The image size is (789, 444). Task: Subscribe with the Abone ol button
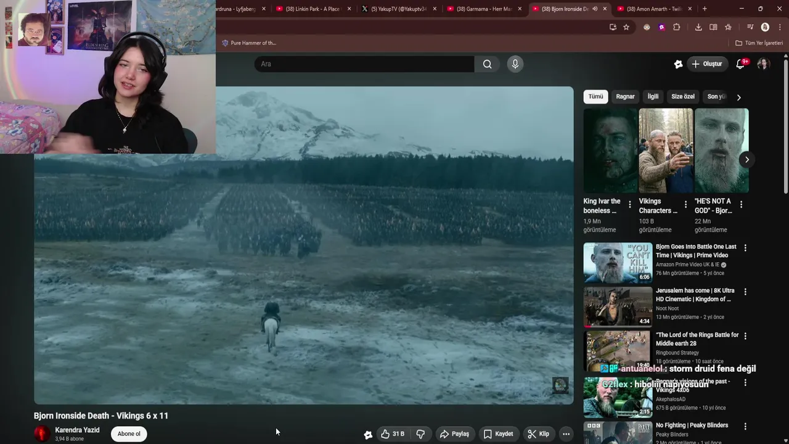129,434
